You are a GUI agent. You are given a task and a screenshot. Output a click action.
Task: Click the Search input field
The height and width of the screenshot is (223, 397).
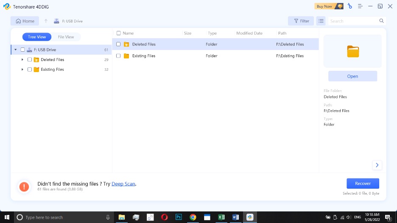pos(353,21)
